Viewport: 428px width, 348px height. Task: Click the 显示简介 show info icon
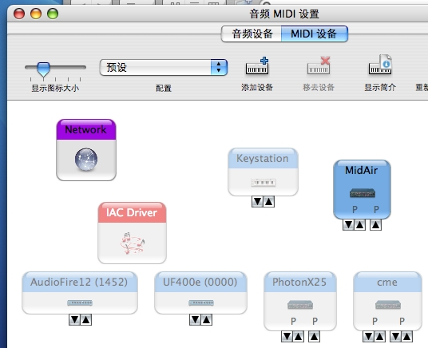click(x=381, y=65)
